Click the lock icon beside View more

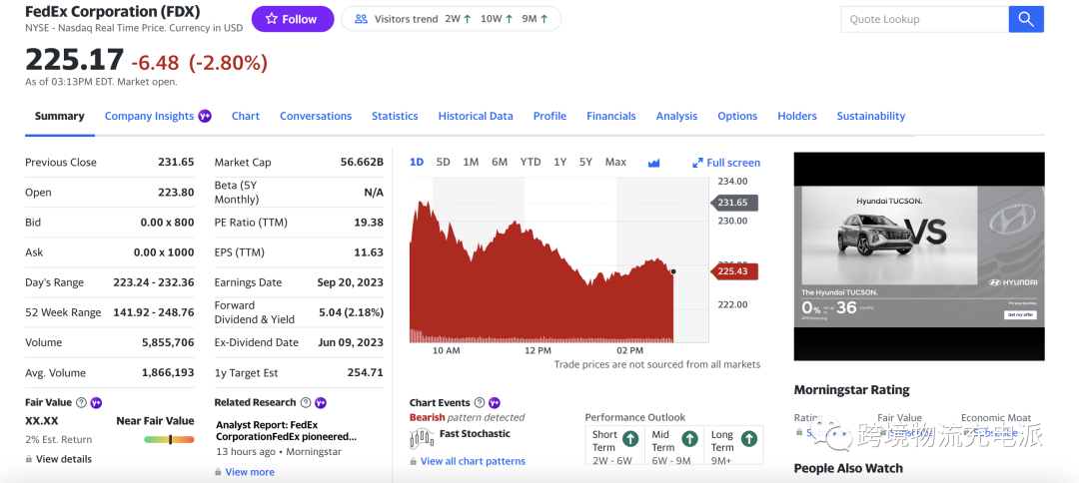point(218,472)
